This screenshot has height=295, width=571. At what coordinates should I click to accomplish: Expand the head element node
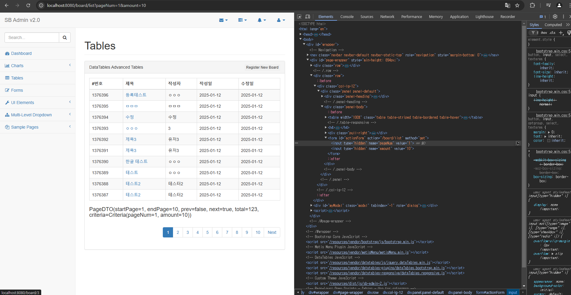pyautogui.click(x=300, y=34)
